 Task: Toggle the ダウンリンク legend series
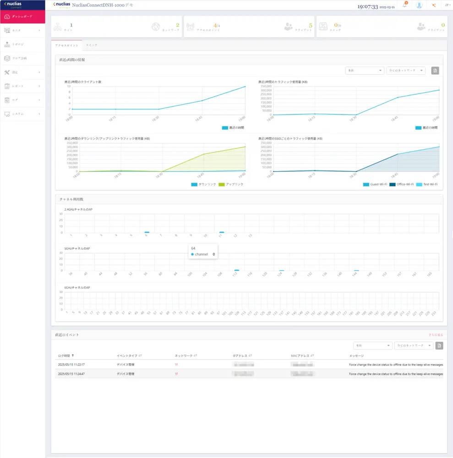click(x=203, y=184)
